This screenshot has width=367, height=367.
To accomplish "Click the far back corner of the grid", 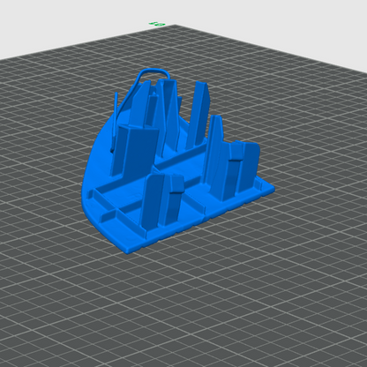I will coord(176,26).
